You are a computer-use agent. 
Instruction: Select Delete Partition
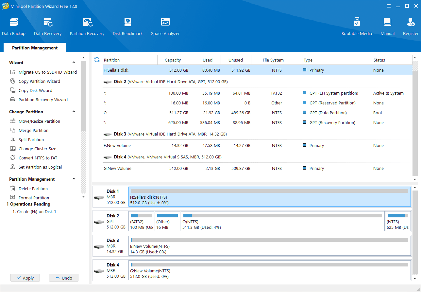coord(29,189)
